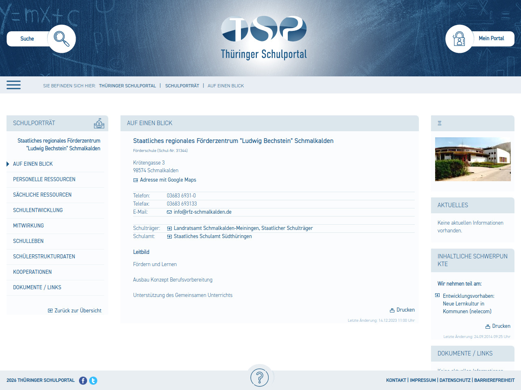Click the magnifying glass search icon

click(x=61, y=39)
